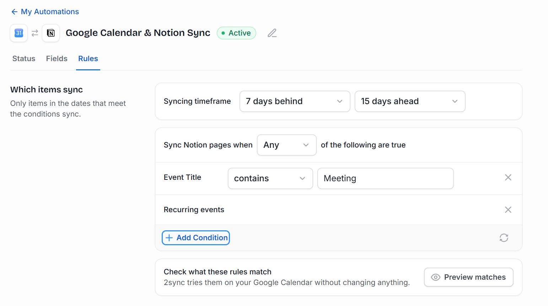Click the Recurring events condition text
Viewport: 548px width, 306px height.
click(194, 210)
